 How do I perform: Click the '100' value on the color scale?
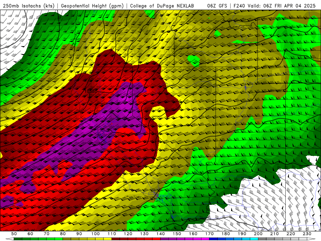point(95,234)
